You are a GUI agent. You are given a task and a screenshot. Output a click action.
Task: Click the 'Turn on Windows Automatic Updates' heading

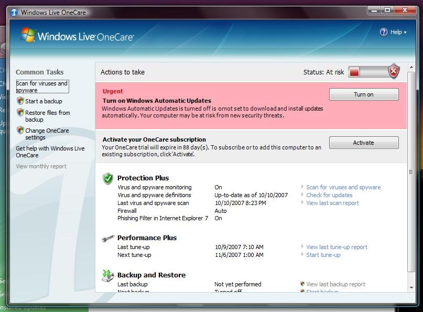(157, 101)
